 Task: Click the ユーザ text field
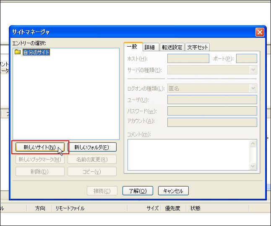212,100
